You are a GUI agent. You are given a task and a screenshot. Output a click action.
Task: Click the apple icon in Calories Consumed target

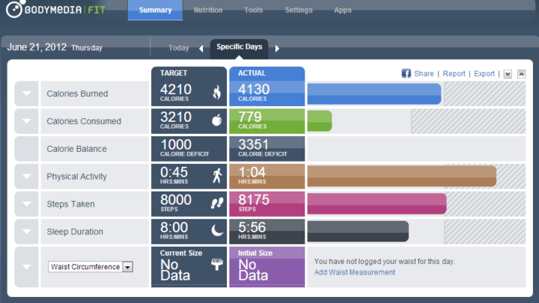click(217, 120)
